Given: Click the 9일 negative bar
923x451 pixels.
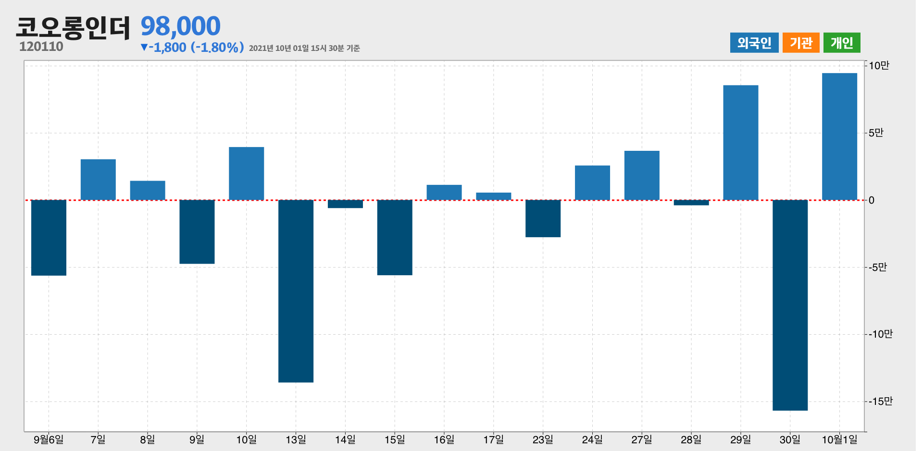Looking at the screenshot, I should click(x=197, y=232).
